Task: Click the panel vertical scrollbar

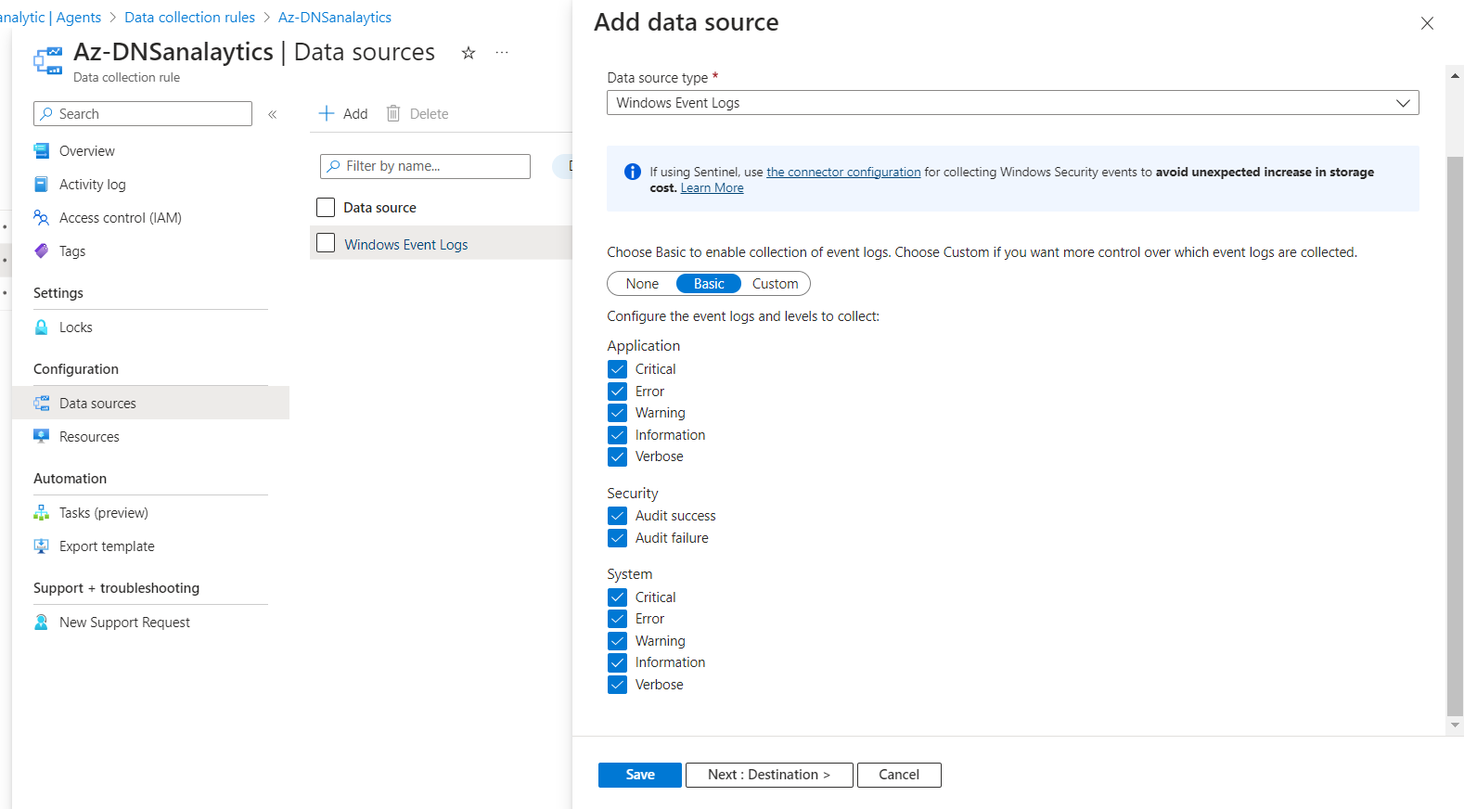Action: [1455, 436]
